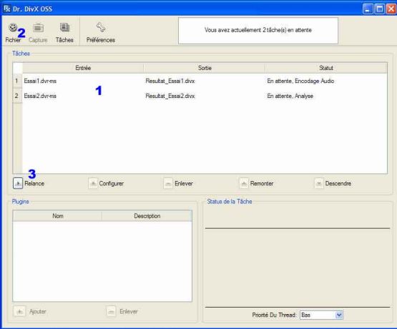
Task: Click the Relance button label
Action: pos(34,184)
